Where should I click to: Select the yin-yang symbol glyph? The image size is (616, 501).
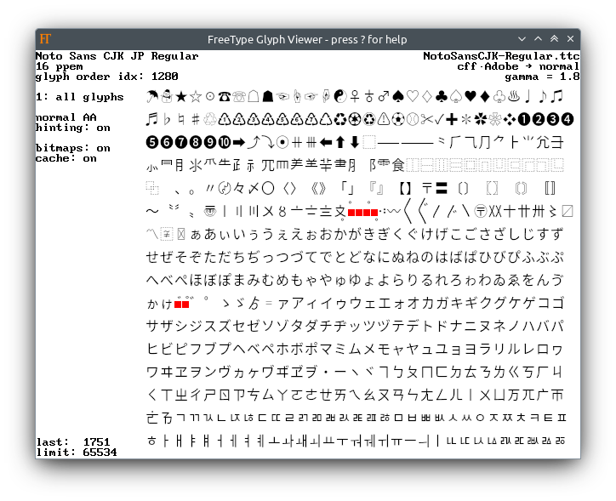click(x=340, y=96)
